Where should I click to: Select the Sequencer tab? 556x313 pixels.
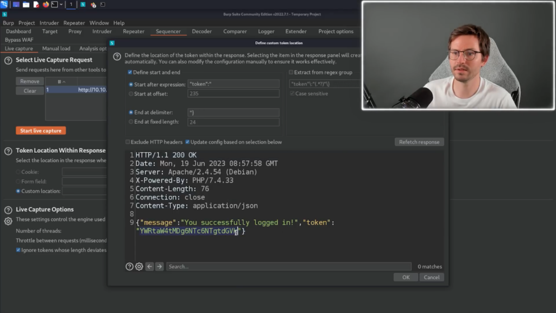[168, 31]
